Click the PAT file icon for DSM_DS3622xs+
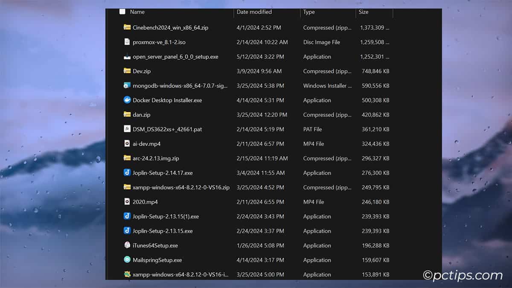The height and width of the screenshot is (288, 512). coord(127,129)
